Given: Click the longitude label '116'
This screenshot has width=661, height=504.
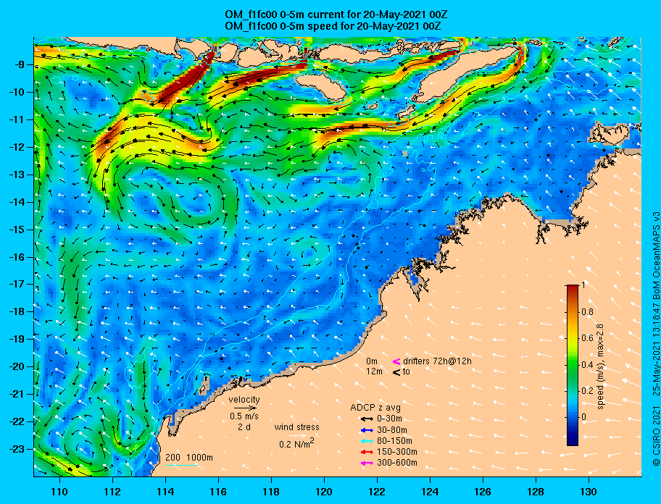Looking at the screenshot, I should click(x=218, y=492).
